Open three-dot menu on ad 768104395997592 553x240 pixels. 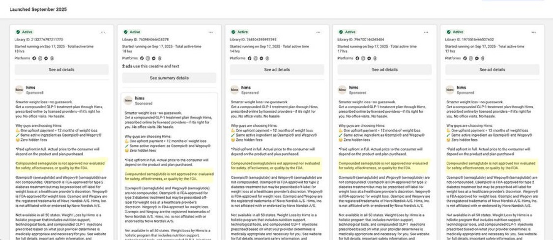pyautogui.click(x=318, y=32)
